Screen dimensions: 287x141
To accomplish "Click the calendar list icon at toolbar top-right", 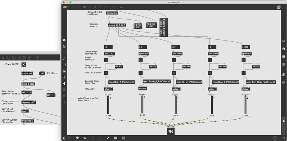I will click(279, 7).
